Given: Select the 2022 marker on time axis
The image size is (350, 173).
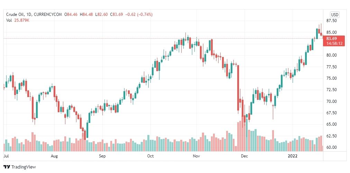Looking at the screenshot, I should (x=292, y=156).
